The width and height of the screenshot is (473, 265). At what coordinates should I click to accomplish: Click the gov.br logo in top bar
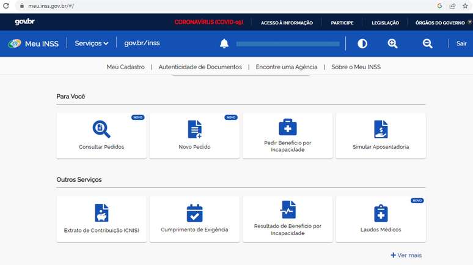pos(24,22)
